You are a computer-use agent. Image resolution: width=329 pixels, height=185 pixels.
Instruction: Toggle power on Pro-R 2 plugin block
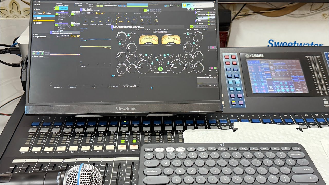coord(72,25)
